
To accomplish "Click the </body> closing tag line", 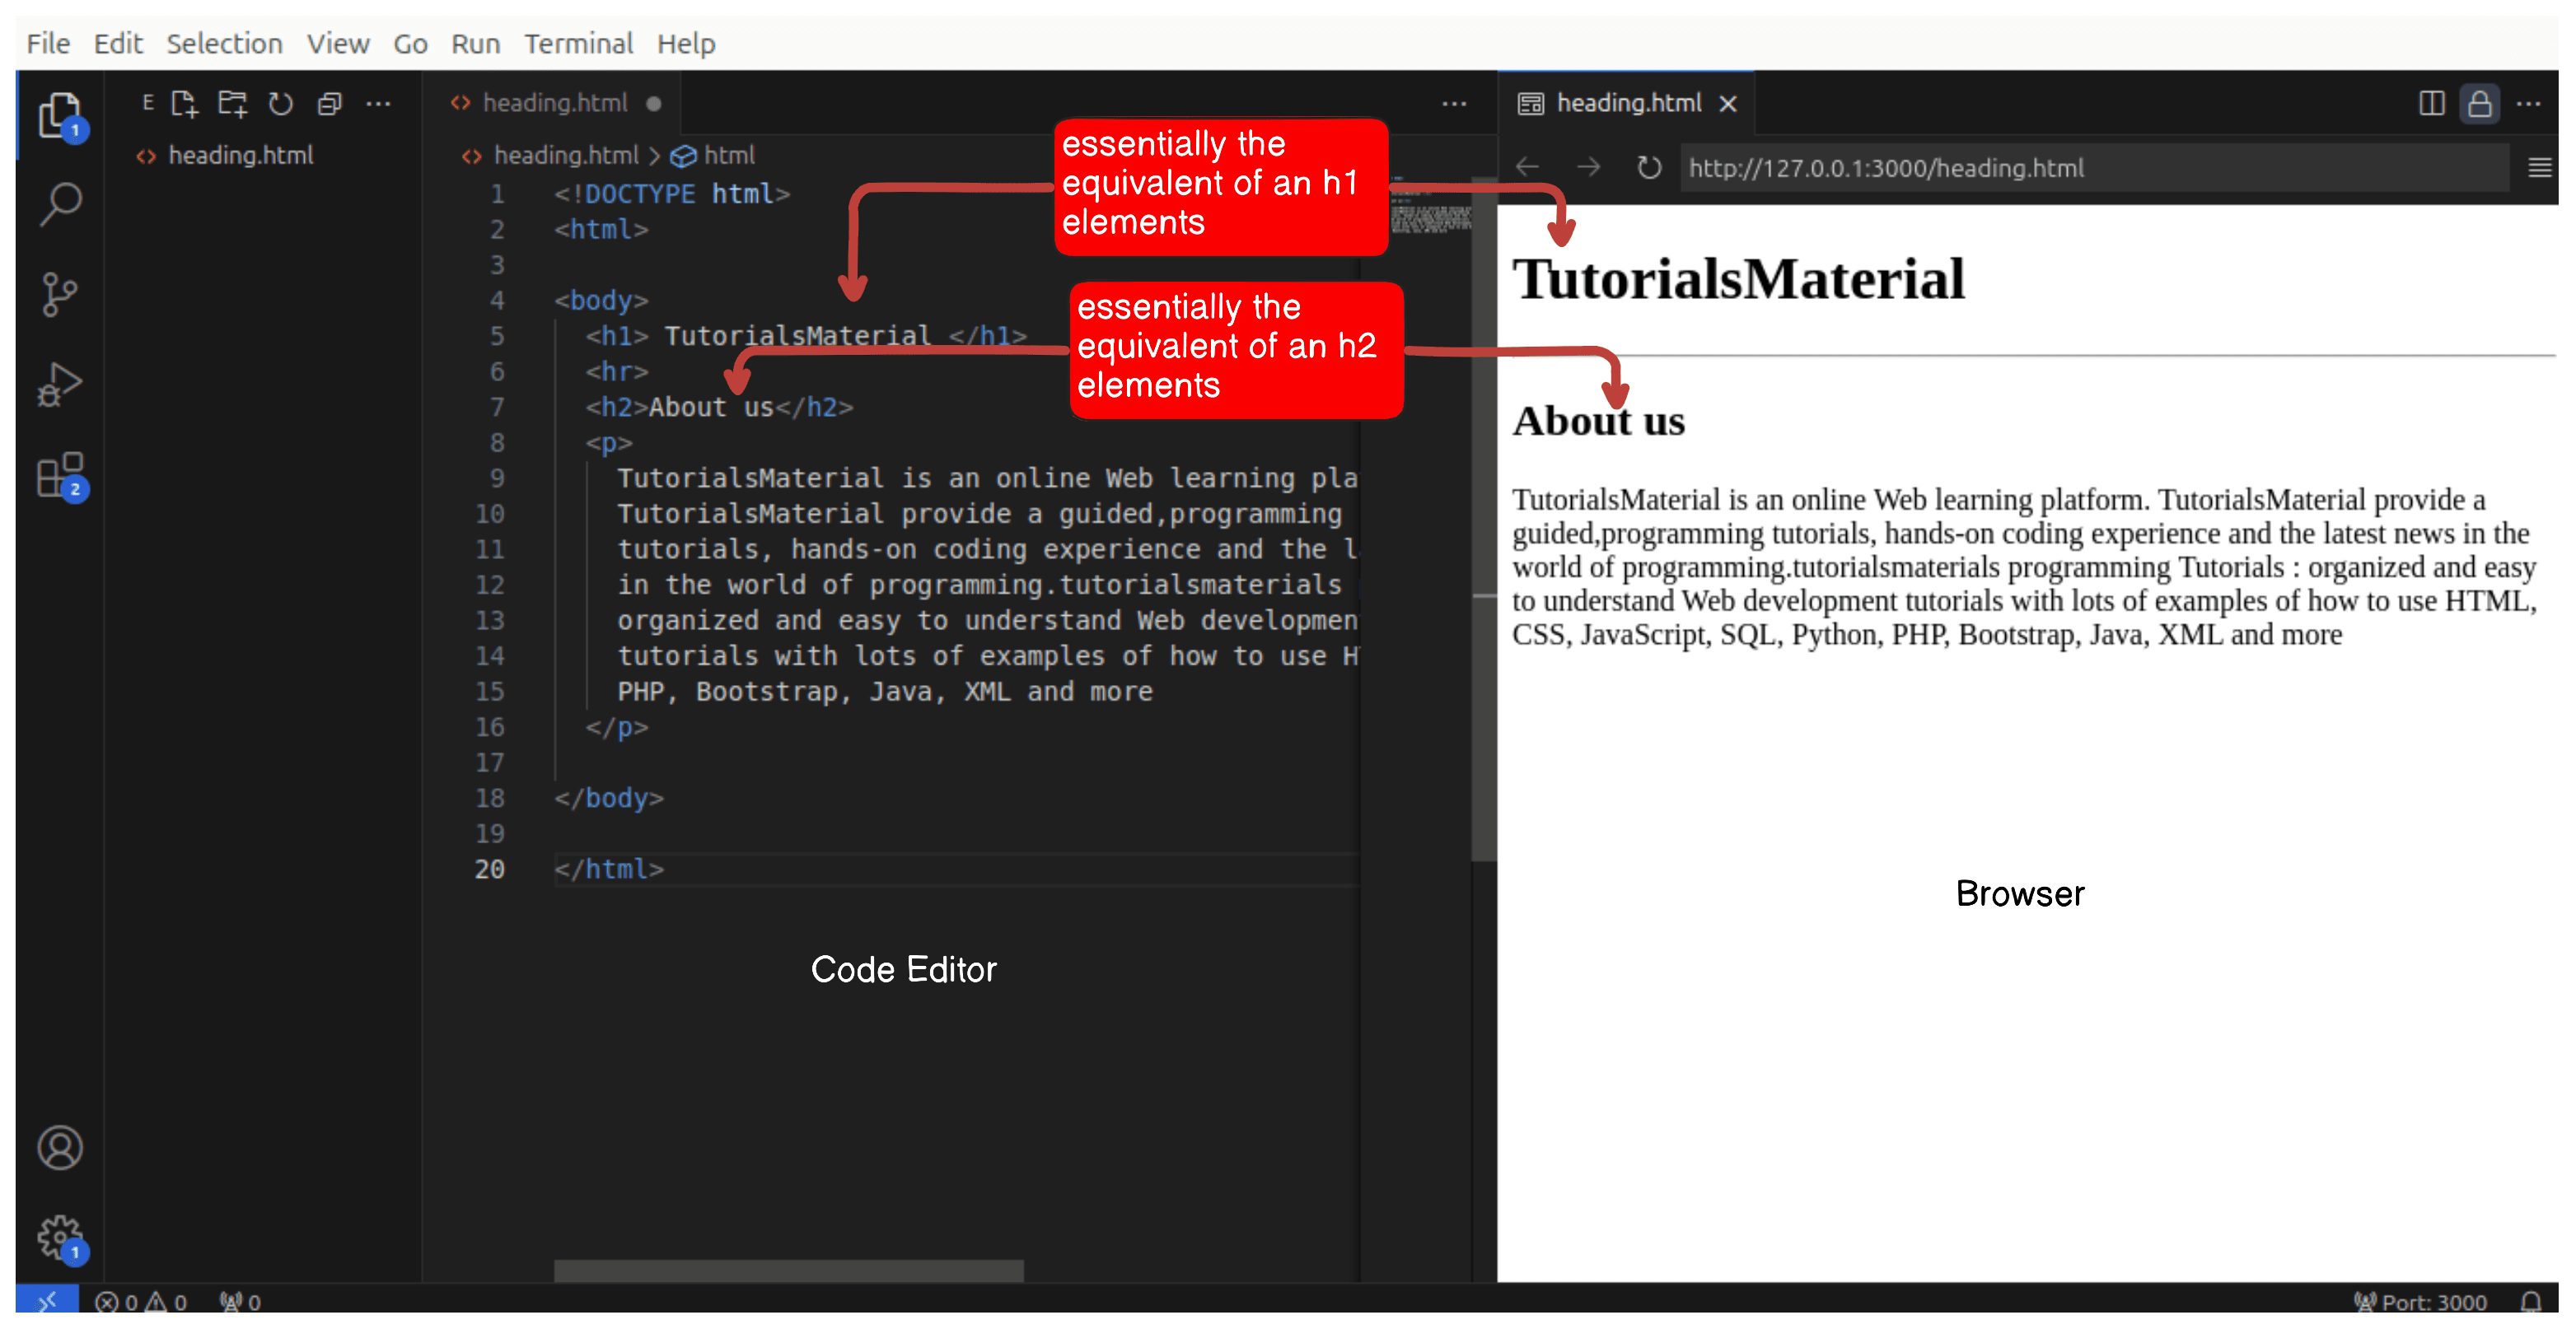I will 609,797.
